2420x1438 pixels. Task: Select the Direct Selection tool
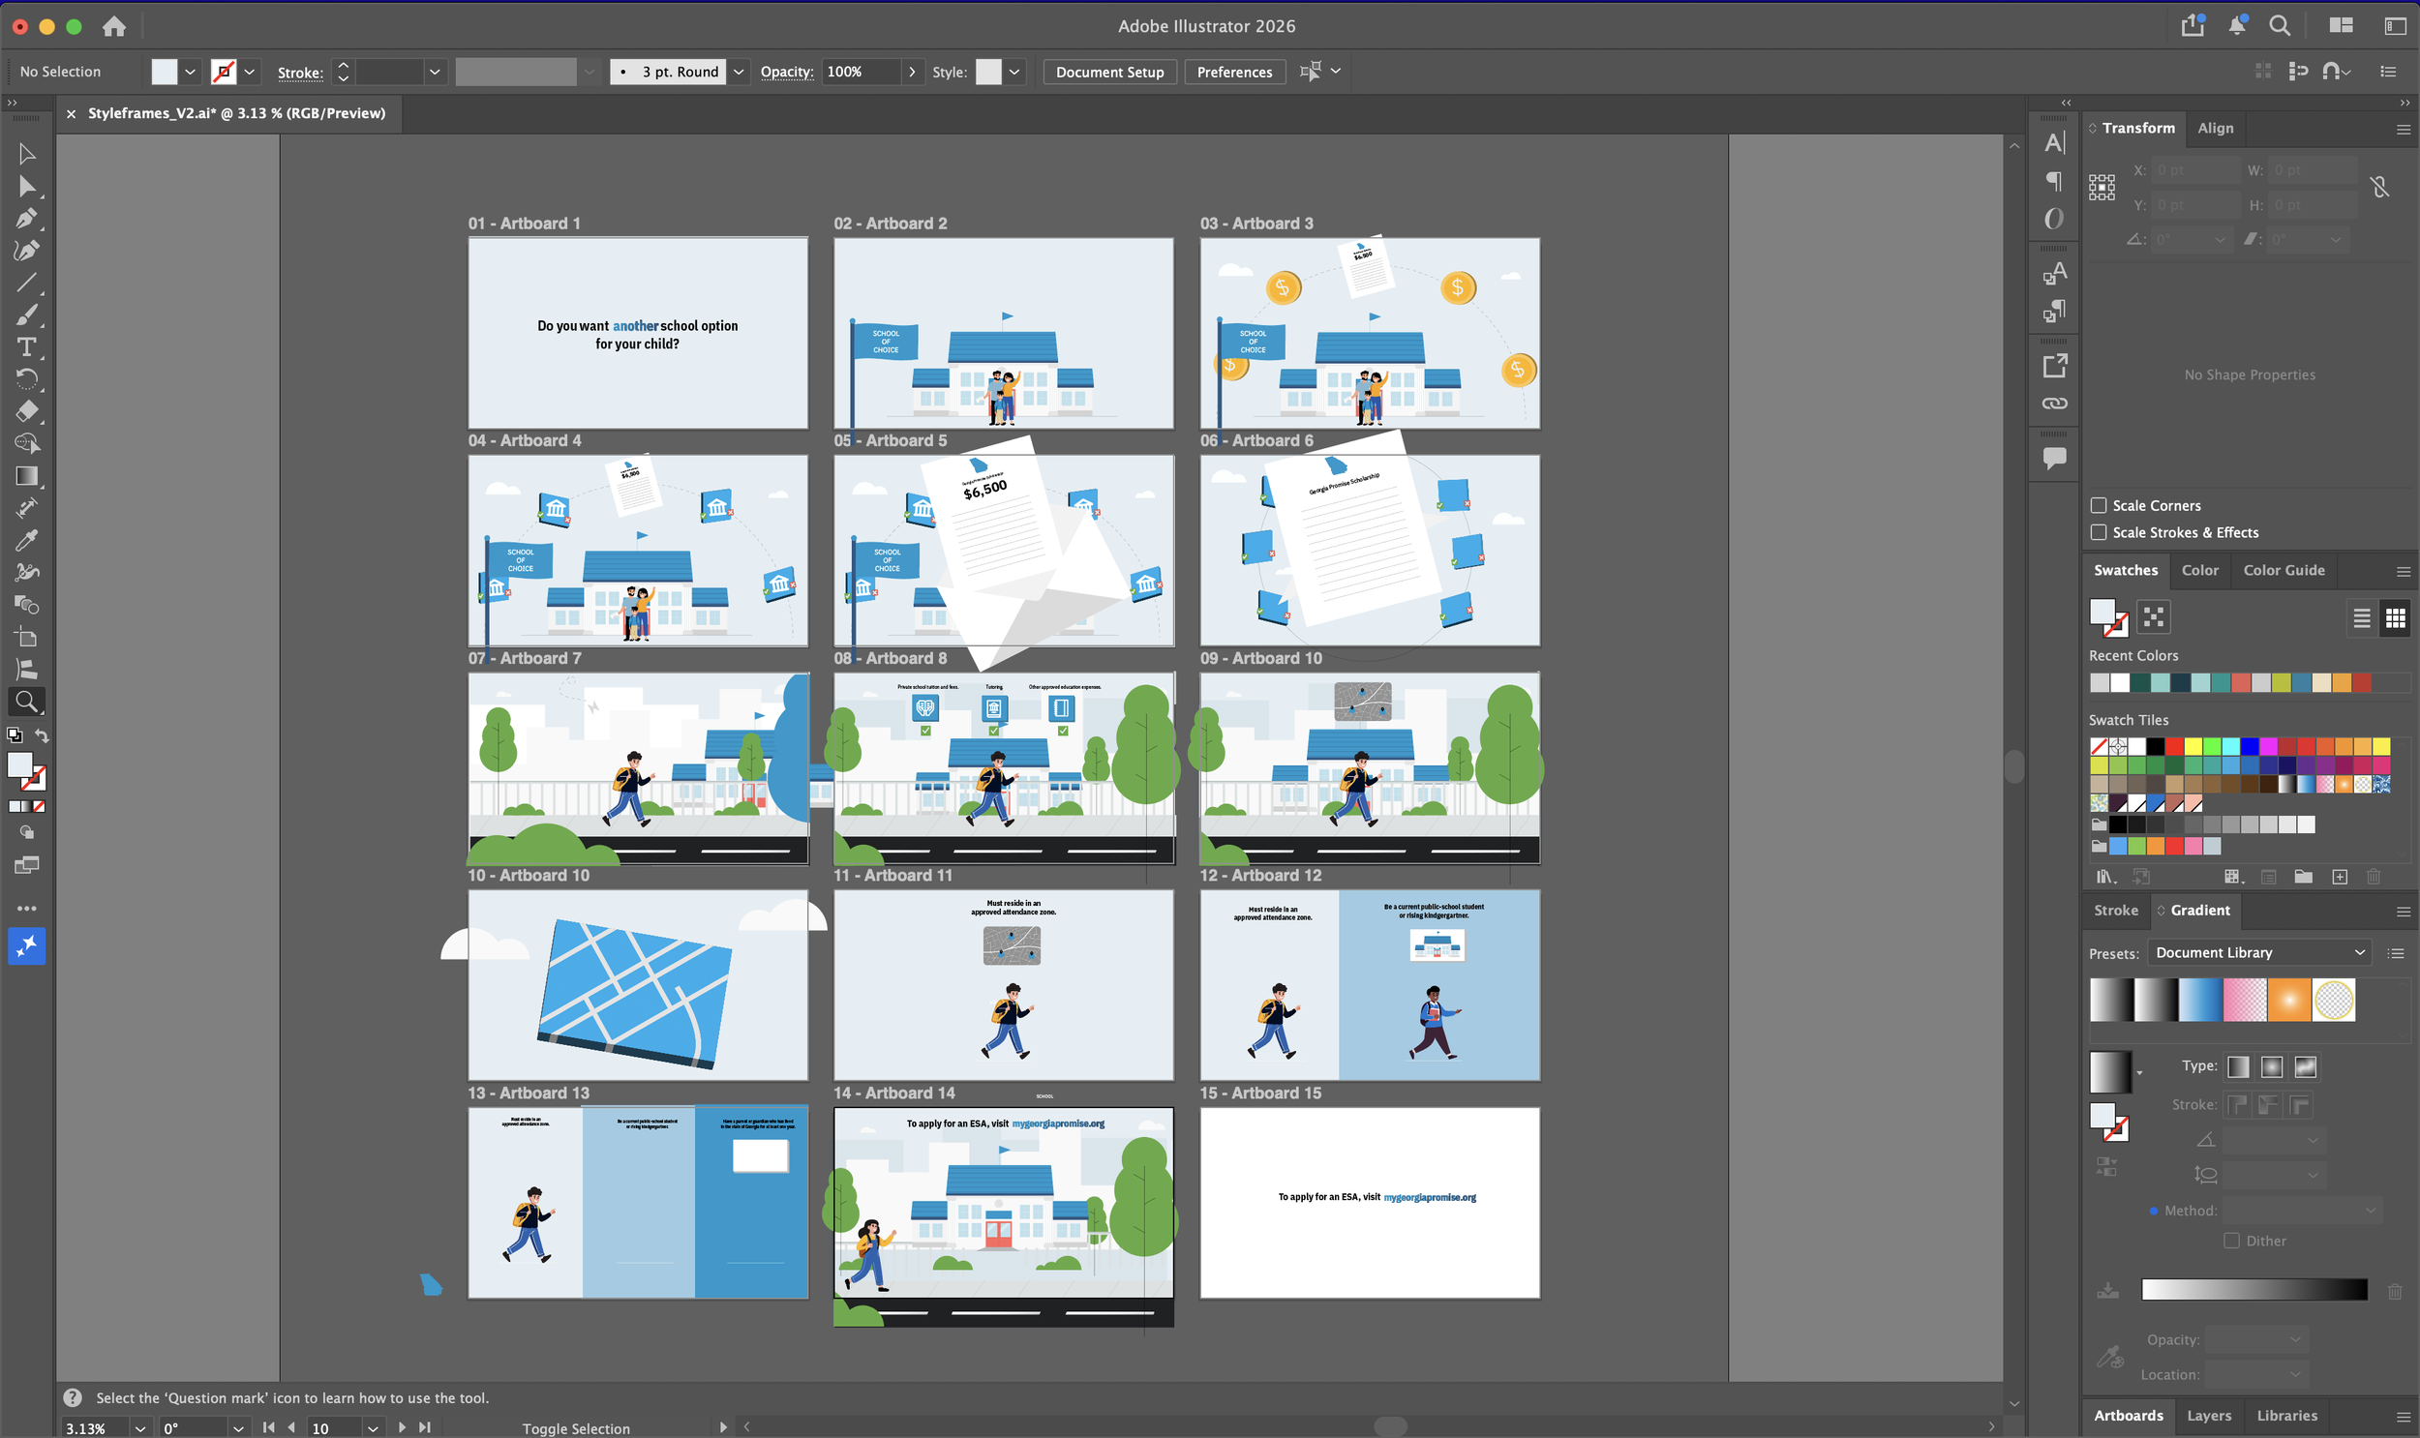(27, 186)
